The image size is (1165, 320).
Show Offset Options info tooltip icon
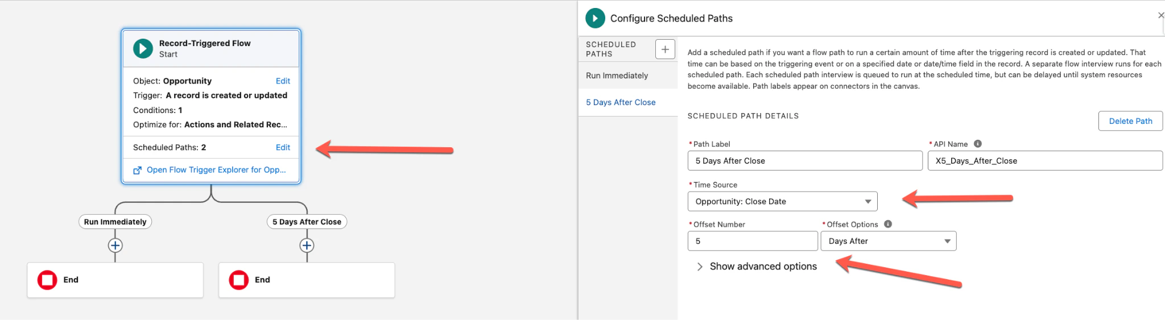click(887, 224)
